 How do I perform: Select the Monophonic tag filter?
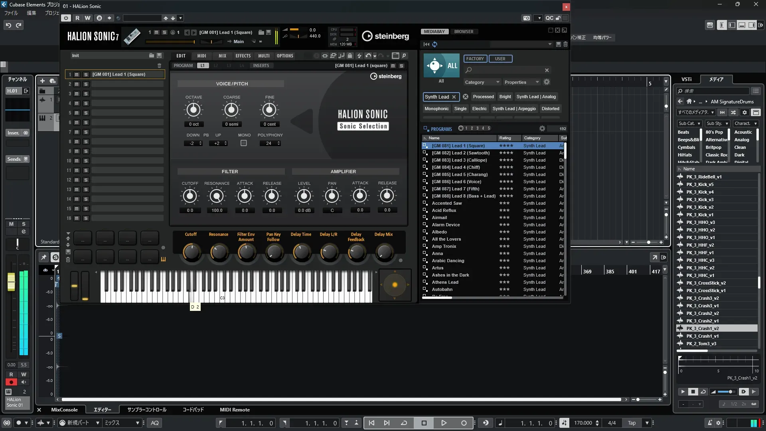(x=436, y=109)
